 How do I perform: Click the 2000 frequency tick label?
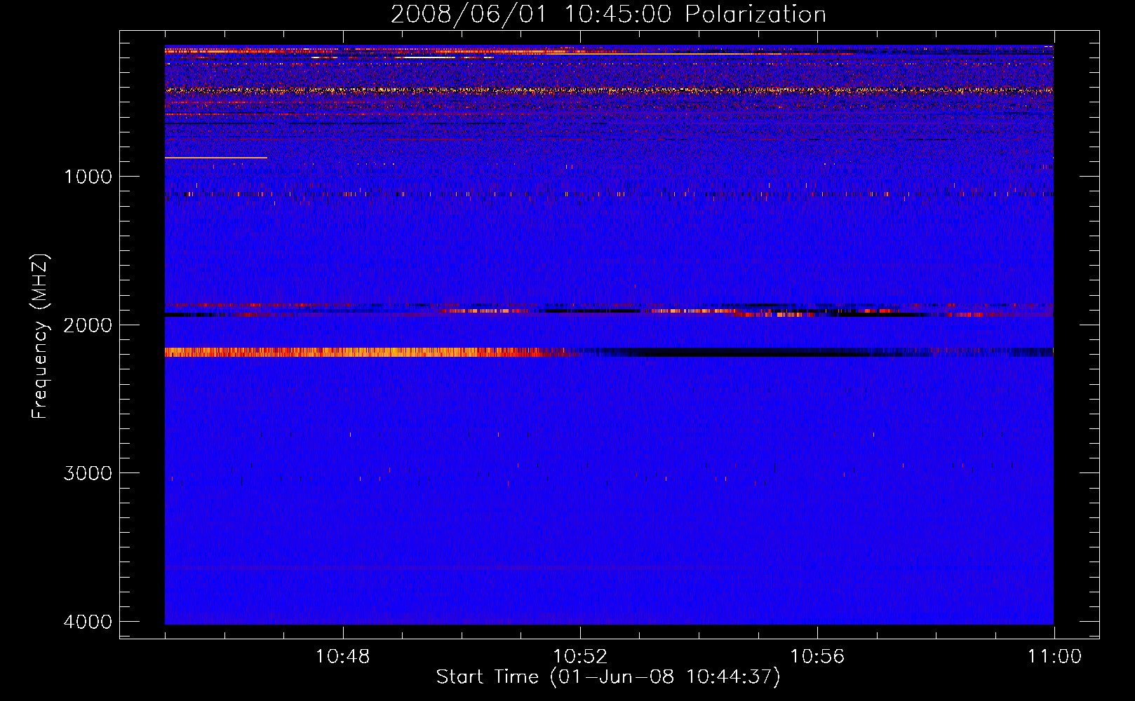tap(88, 325)
